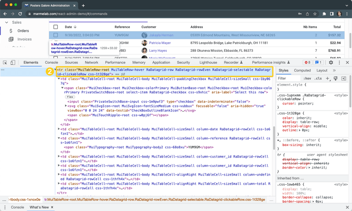Toggle the computed styles sidebar icon

[x=344, y=79]
